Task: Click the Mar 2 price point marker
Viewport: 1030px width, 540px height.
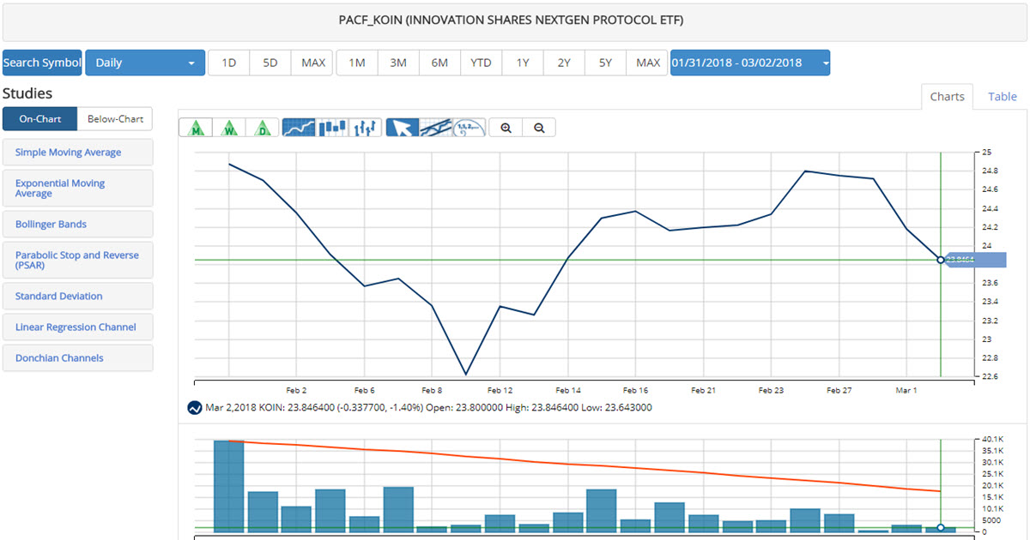Action: (x=941, y=260)
